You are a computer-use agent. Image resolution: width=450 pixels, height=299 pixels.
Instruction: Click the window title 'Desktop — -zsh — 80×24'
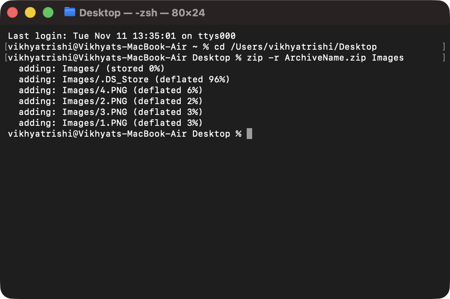(142, 12)
